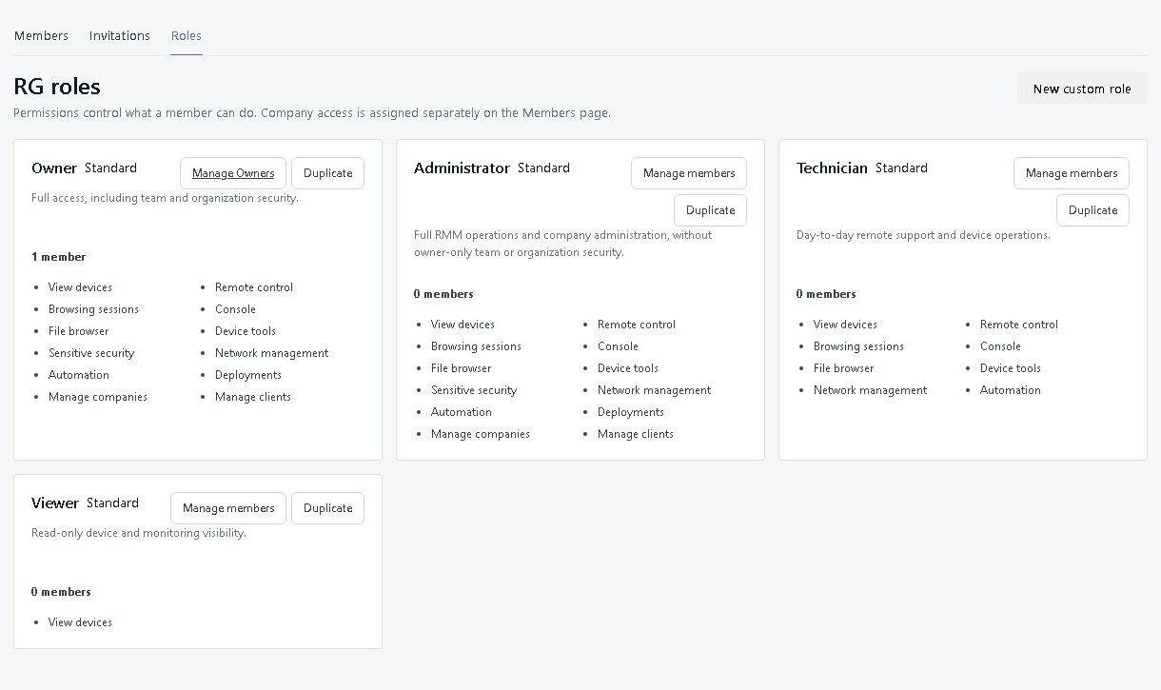Click the Standard label beside Administrator

tap(543, 168)
